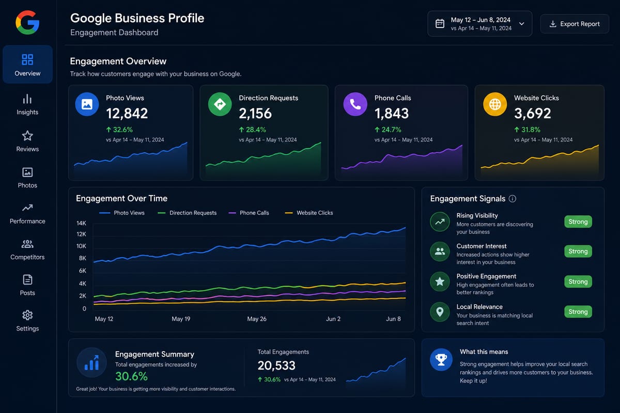Click the Rising Visibility trend icon
The width and height of the screenshot is (620, 413).
(x=440, y=222)
